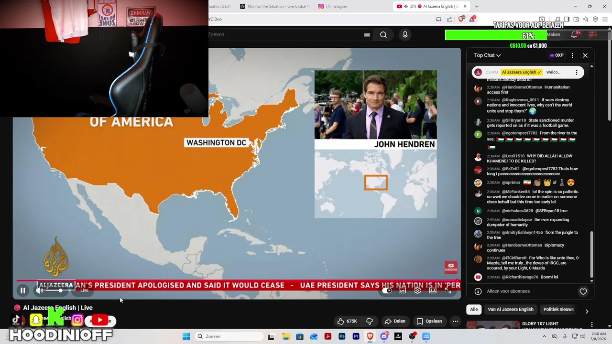
Task: Click the subscribe watermark on video
Action: click(x=451, y=267)
